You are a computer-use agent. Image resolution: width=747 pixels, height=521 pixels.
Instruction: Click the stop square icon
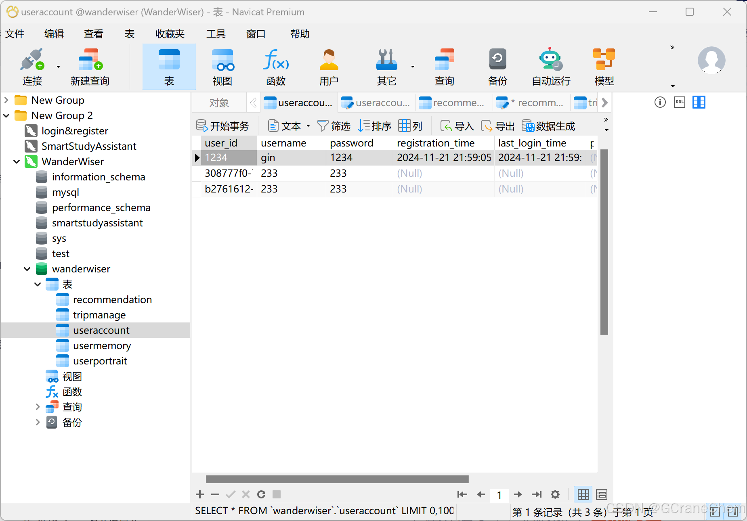pyautogui.click(x=277, y=494)
